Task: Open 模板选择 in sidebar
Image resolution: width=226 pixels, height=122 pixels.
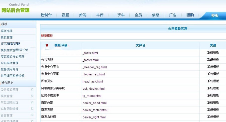Action: pyautogui.click(x=7, y=31)
